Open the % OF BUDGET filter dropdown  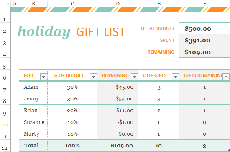pos(93,77)
